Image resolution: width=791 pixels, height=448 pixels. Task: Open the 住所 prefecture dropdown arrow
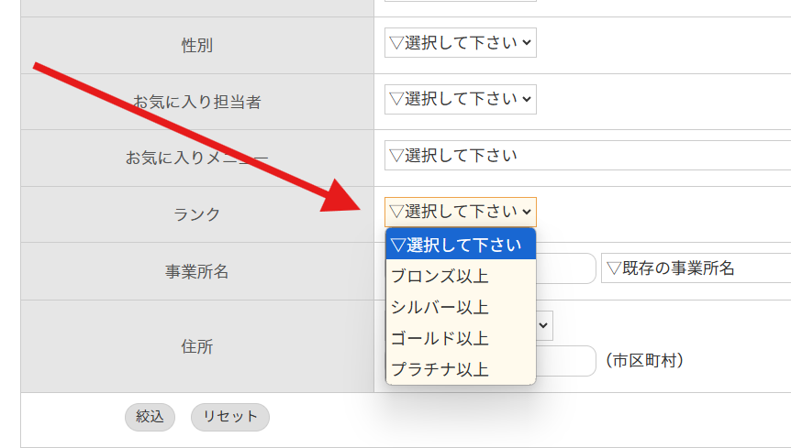543,325
